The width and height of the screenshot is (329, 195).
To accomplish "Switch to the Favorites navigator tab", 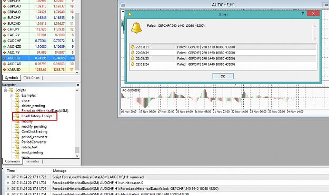I will coord(32,161).
